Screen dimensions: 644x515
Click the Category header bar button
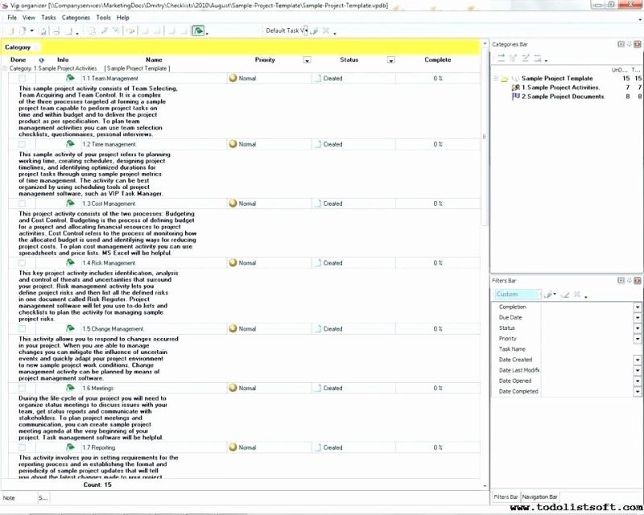click(19, 47)
